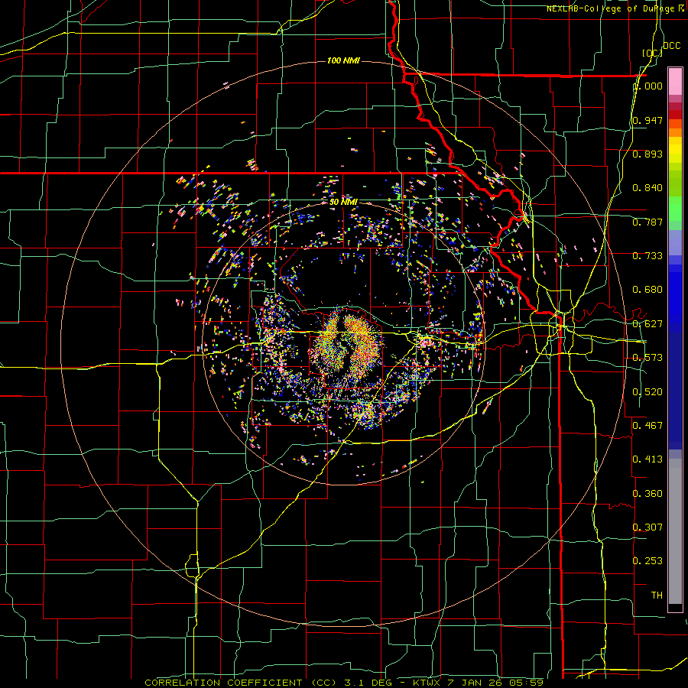Click the 100 NMI range ring label
This screenshot has width=688, height=688.
[x=343, y=60]
